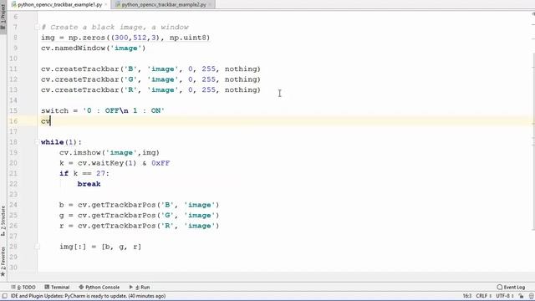Click the '0xFF' literal on line 20
The width and height of the screenshot is (535, 301).
160,163
